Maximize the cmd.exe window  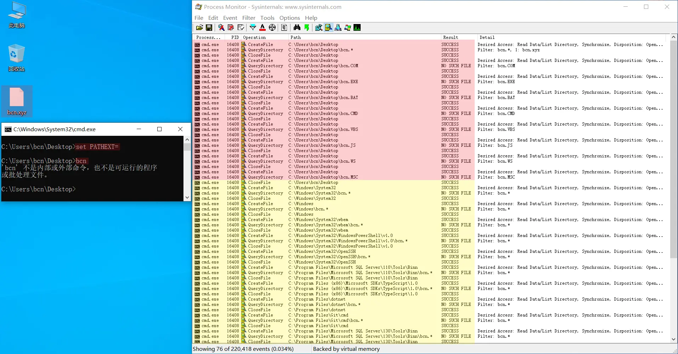pos(159,129)
